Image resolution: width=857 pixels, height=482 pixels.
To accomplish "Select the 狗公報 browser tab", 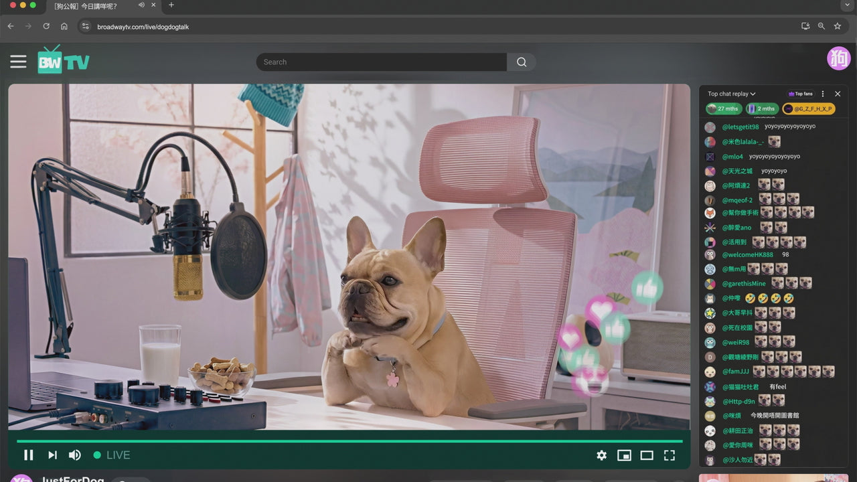I will point(94,6).
